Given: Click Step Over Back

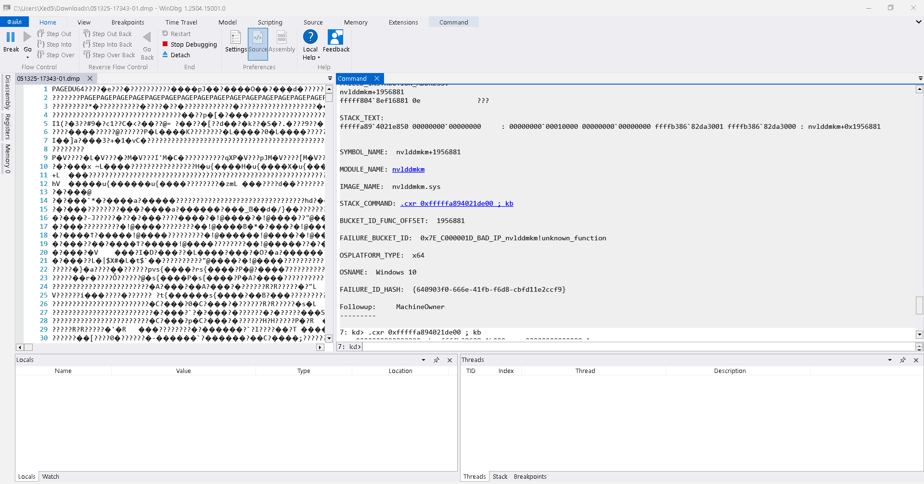Looking at the screenshot, I should 109,55.
